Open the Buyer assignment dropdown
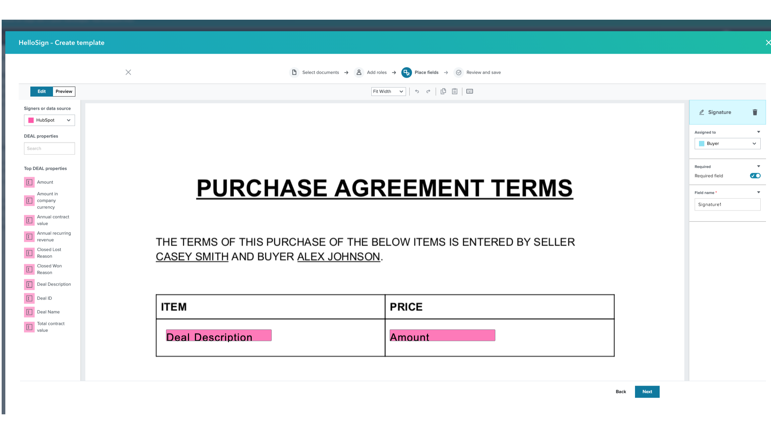The height and width of the screenshot is (434, 771). click(x=727, y=143)
